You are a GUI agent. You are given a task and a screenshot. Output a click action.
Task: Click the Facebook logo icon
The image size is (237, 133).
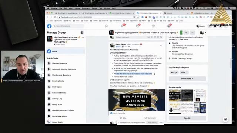tap(49, 26)
